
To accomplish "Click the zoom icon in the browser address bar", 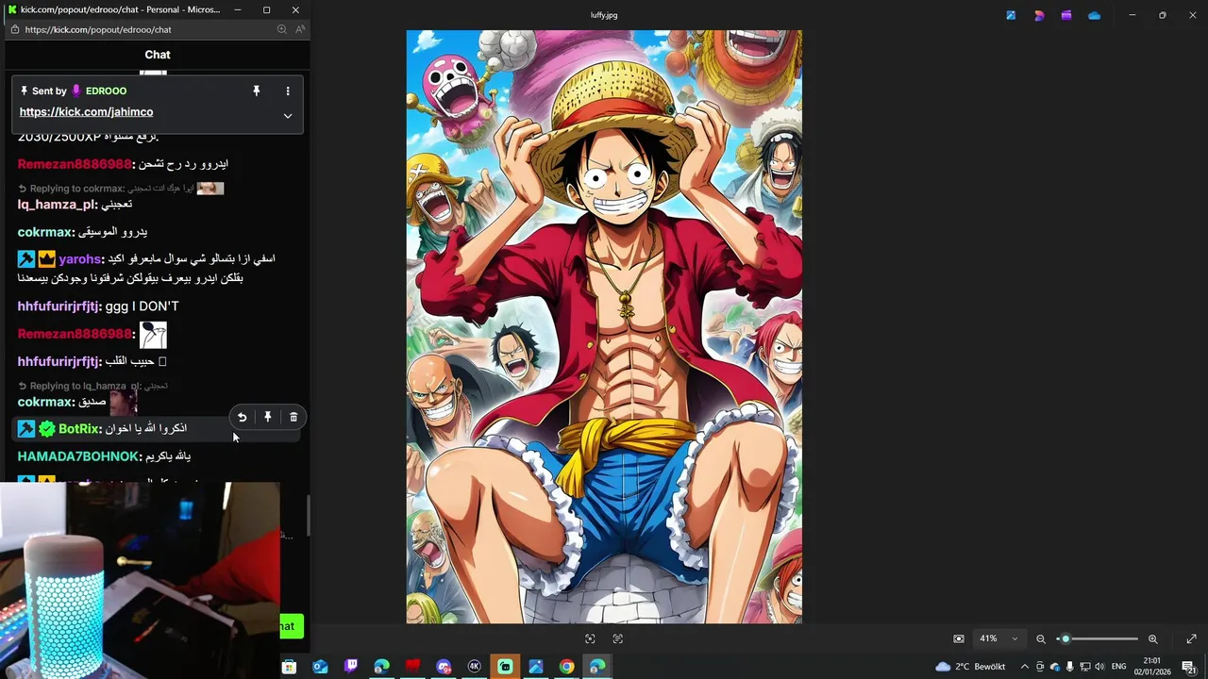I will click(x=281, y=29).
